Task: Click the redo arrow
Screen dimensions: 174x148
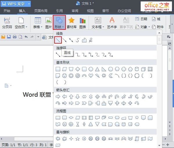Action: (x=32, y=37)
